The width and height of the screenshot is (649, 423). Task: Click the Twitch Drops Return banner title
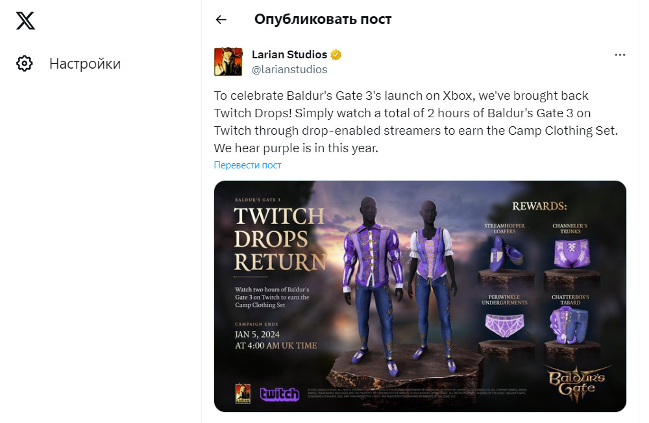pos(280,239)
